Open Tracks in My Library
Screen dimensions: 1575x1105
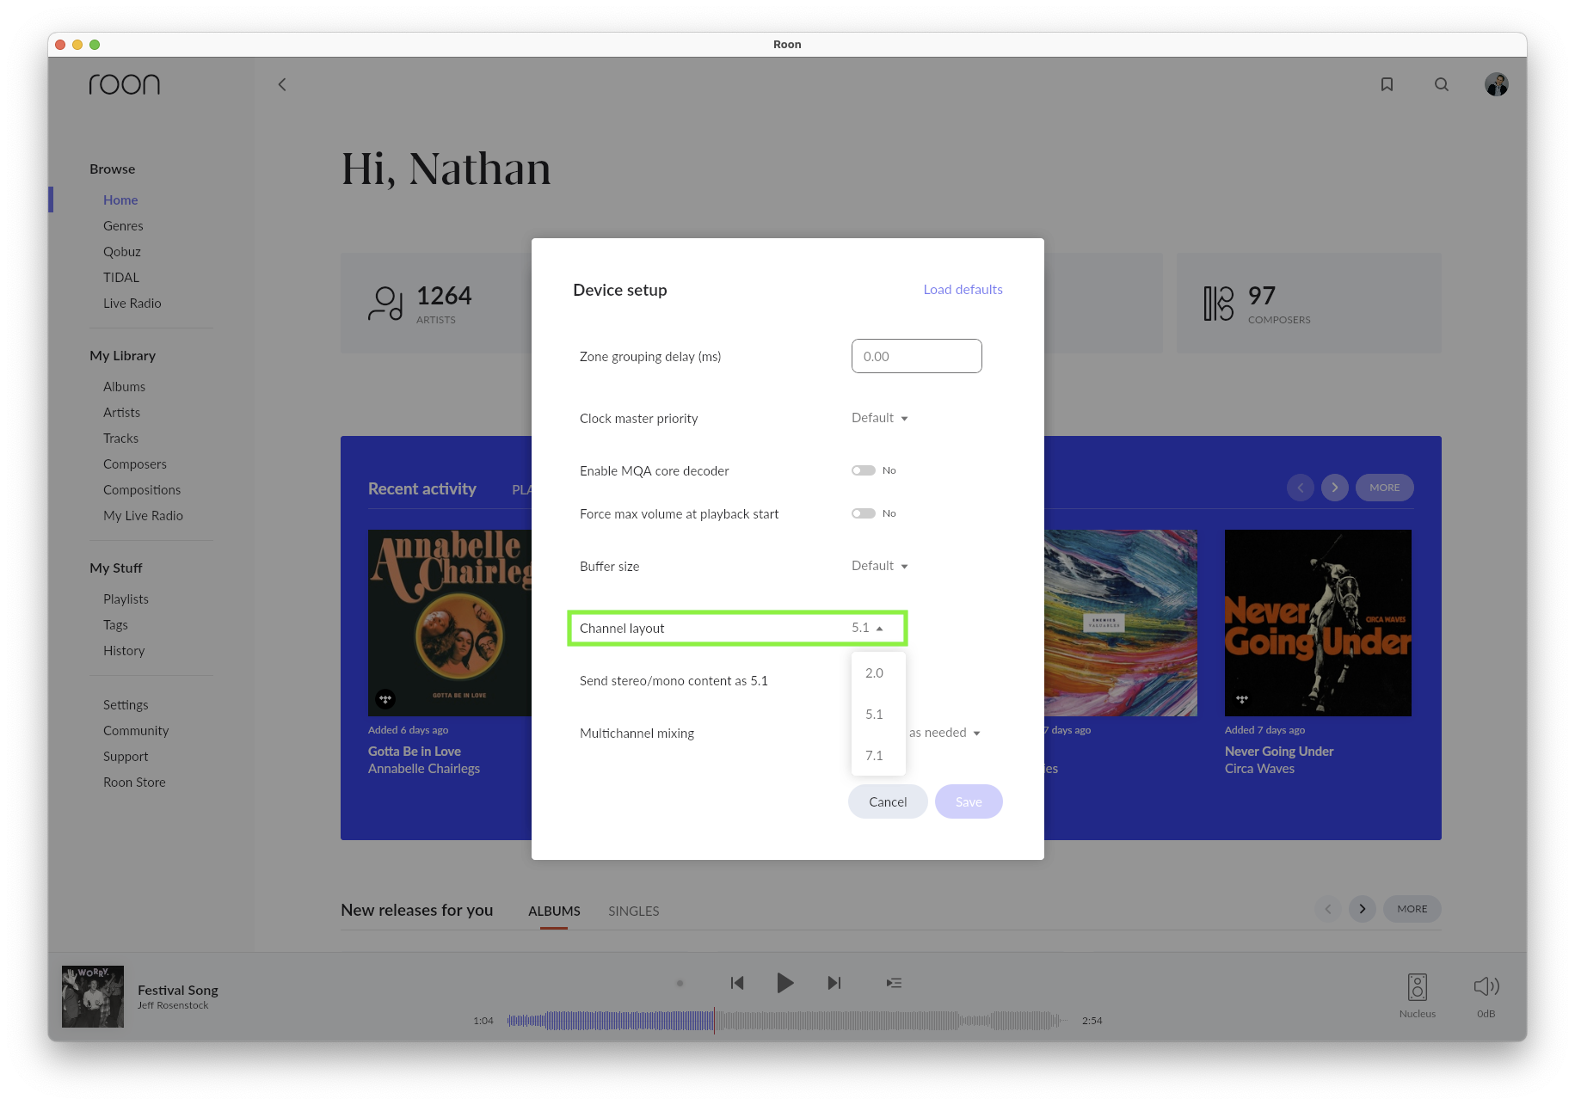pos(120,438)
